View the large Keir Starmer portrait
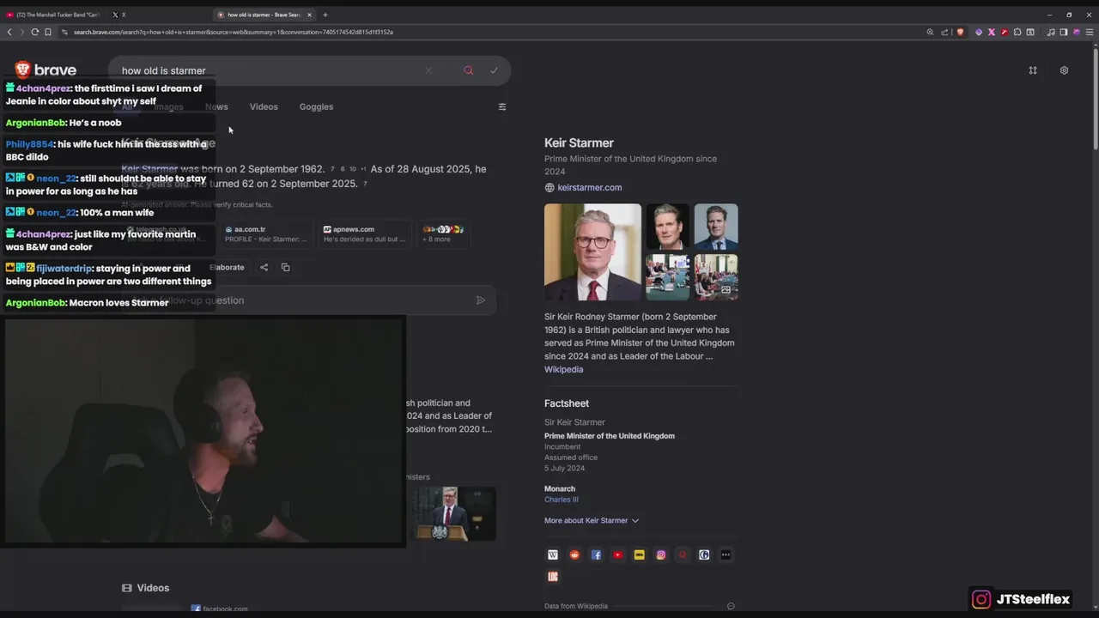The height and width of the screenshot is (618, 1099). pyautogui.click(x=592, y=251)
